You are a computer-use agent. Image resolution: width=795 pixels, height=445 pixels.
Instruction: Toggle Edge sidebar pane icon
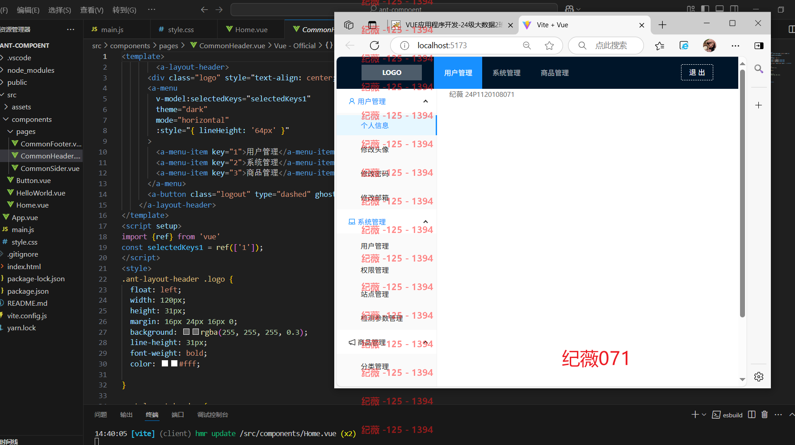pyautogui.click(x=759, y=46)
